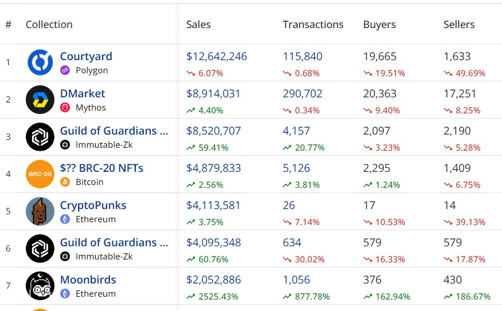Click DMarket transactions count 290,702
Screen dimensions: 502x311
(303, 94)
